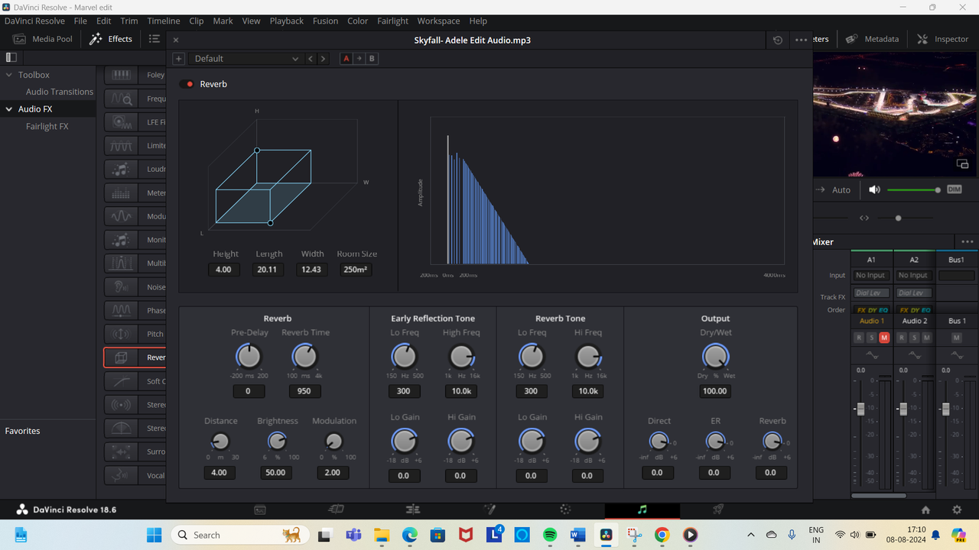Viewport: 979px width, 550px height.
Task: Click the Reverb Time value field 950
Action: 304,391
